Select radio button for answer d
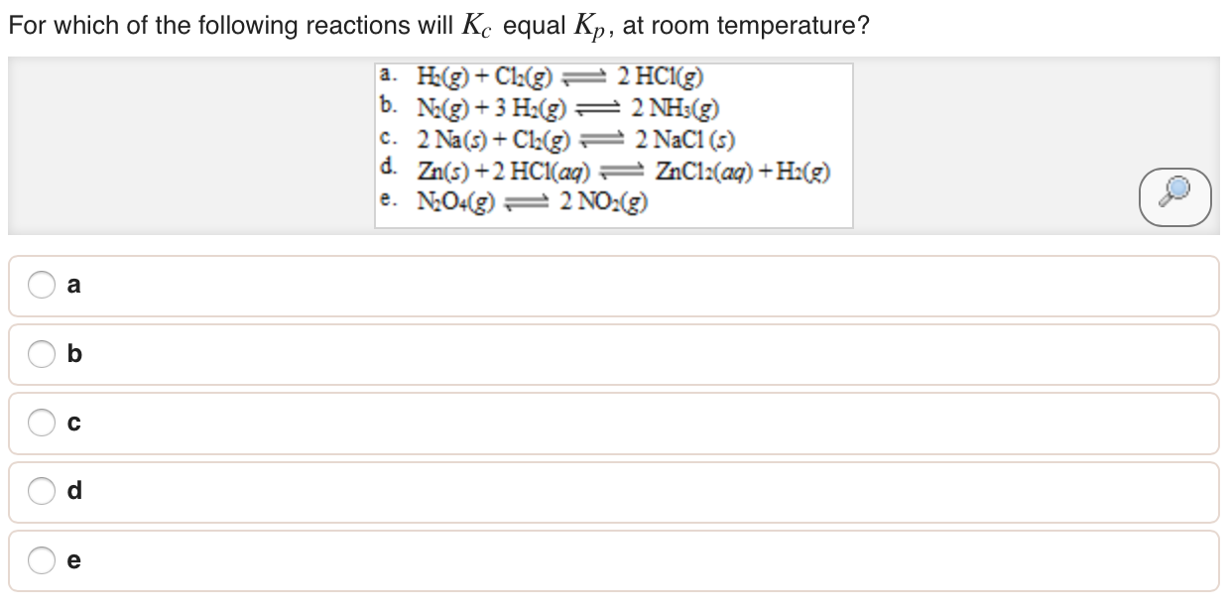 pyautogui.click(x=40, y=490)
